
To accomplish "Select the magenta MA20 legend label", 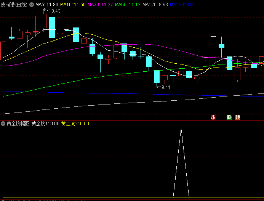I will (100, 5).
